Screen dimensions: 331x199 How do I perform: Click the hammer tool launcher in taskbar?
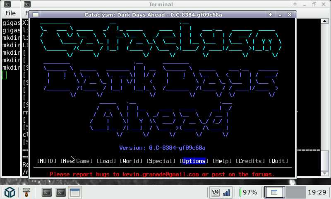(x=26, y=192)
